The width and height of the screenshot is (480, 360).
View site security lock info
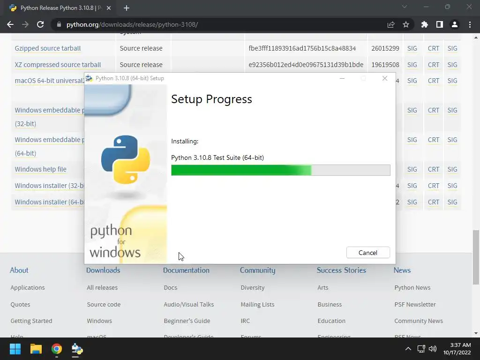(x=59, y=24)
